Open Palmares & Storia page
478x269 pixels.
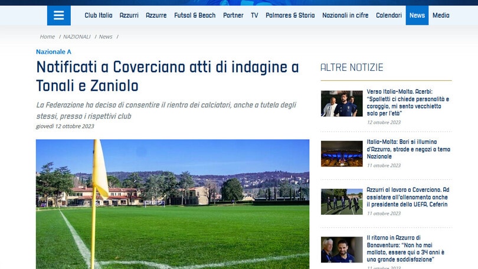290,15
